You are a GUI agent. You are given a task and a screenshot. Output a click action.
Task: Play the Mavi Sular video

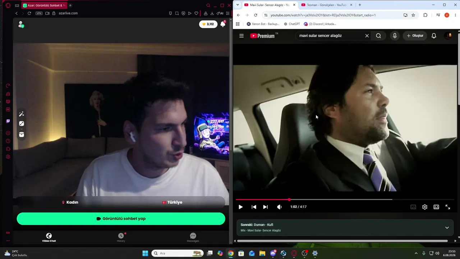click(x=241, y=207)
